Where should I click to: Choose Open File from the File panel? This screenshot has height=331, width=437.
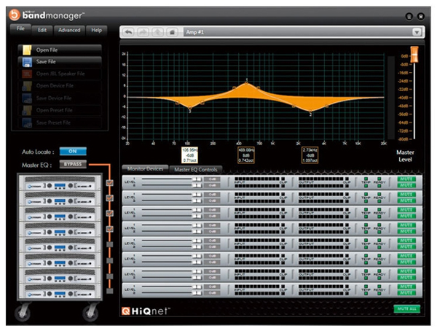[60, 50]
